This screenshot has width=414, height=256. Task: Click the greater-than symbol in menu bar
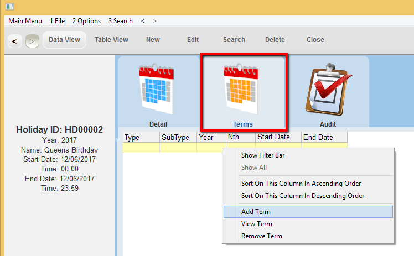154,21
